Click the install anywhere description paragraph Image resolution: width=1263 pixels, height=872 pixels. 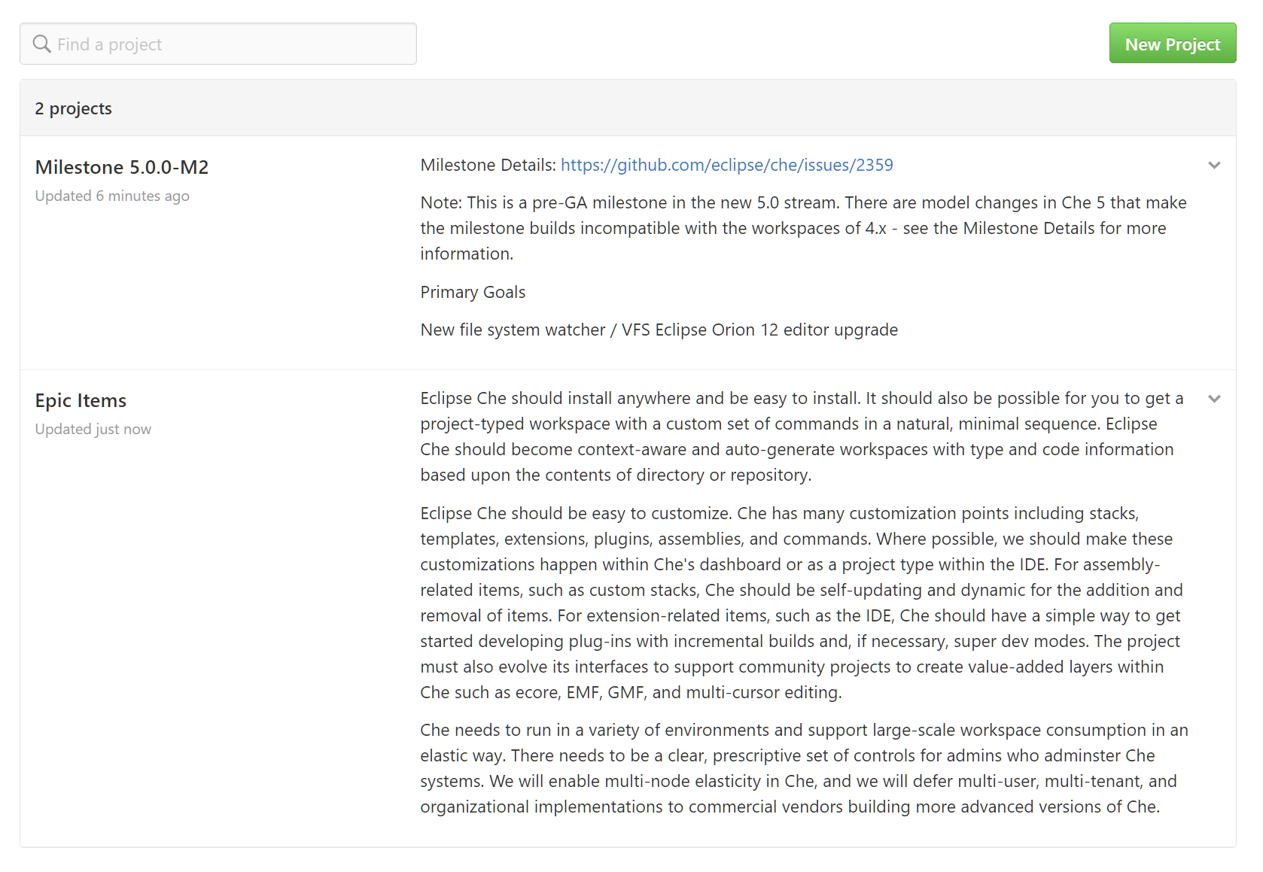(x=802, y=436)
